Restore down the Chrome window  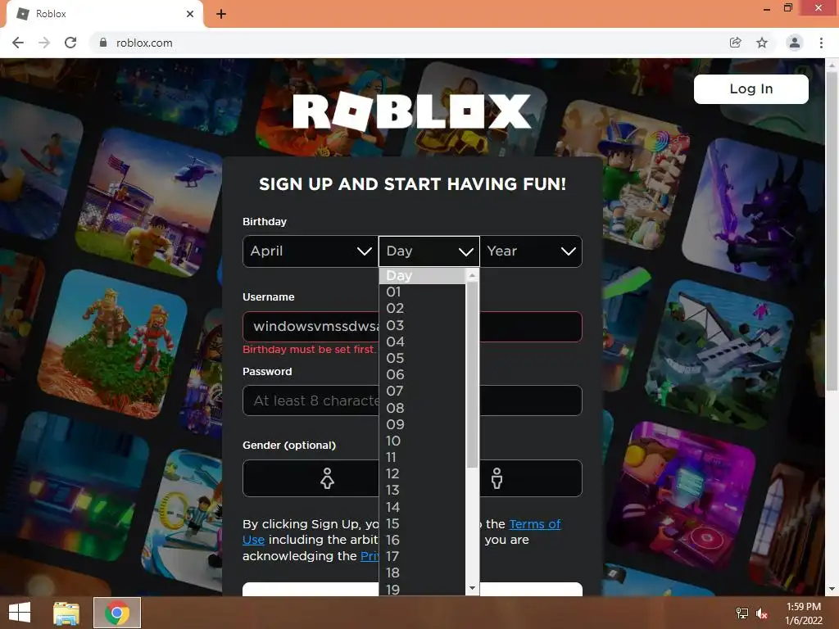[788, 8]
